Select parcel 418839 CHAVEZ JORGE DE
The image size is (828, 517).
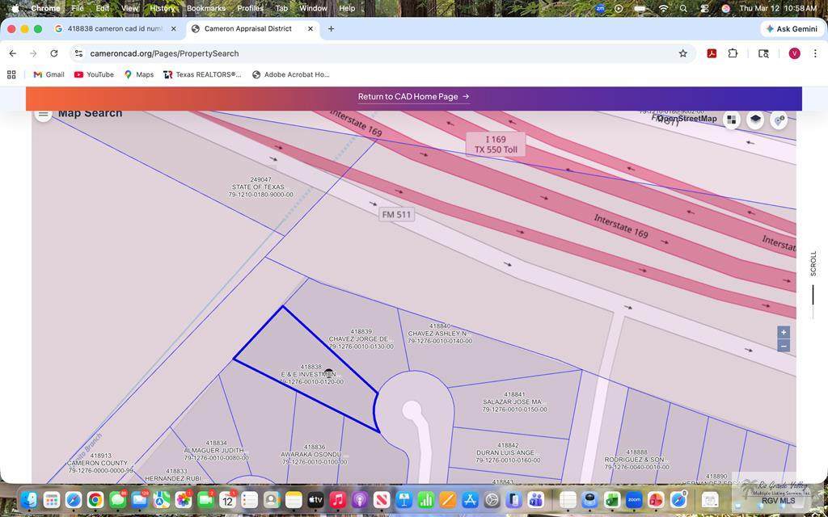point(361,339)
